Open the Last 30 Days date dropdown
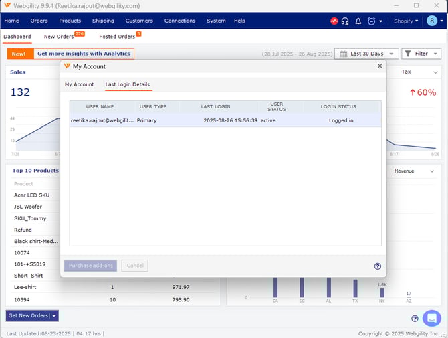The width and height of the screenshot is (448, 338). pos(366,54)
